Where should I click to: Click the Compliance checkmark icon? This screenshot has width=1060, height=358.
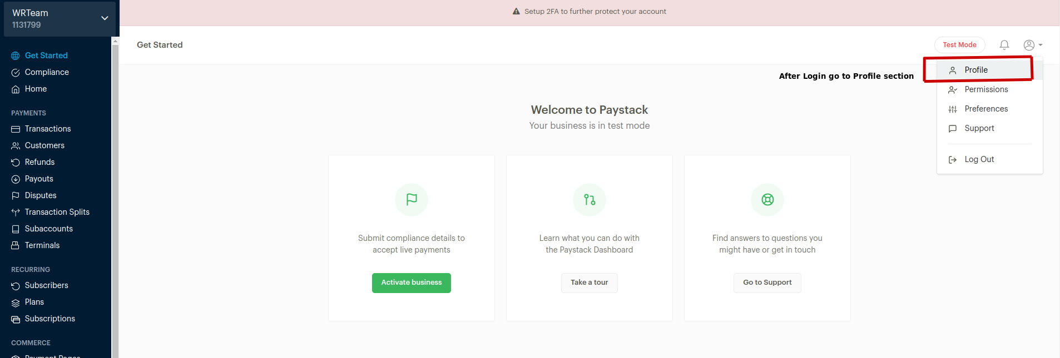click(x=16, y=73)
